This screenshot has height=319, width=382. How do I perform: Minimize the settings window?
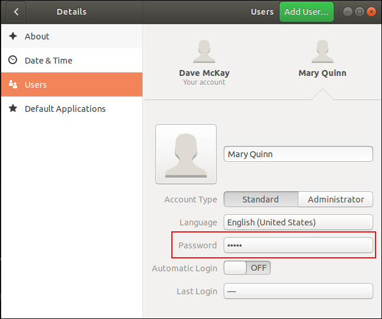pyautogui.click(x=347, y=12)
